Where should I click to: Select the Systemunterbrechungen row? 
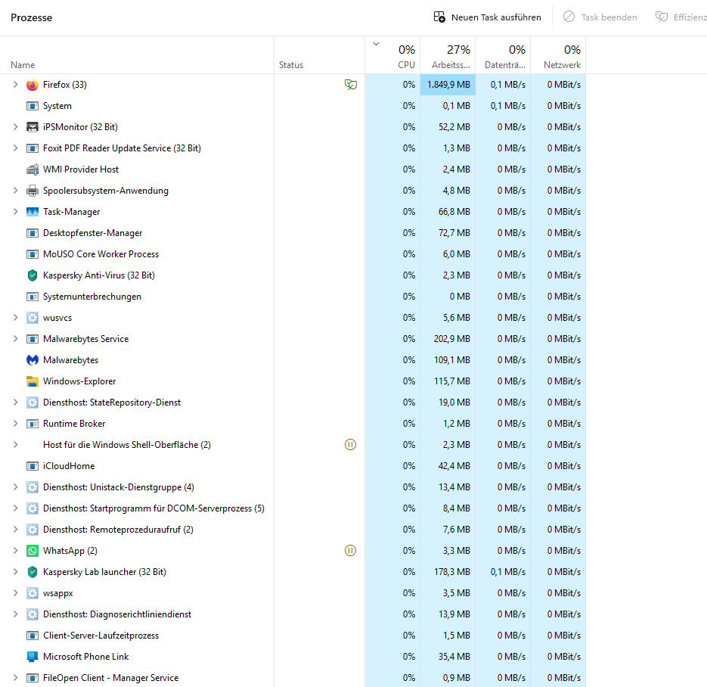(x=293, y=297)
